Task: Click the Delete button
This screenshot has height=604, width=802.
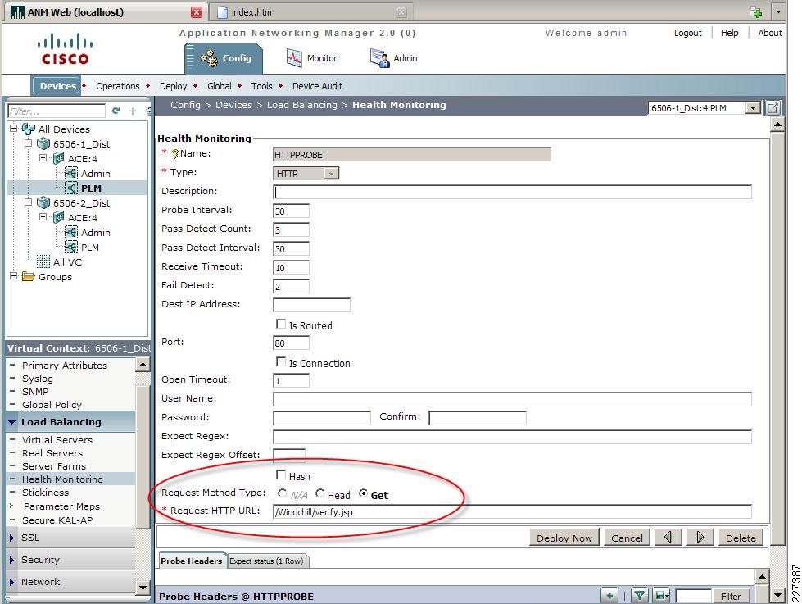Action: coord(740,538)
